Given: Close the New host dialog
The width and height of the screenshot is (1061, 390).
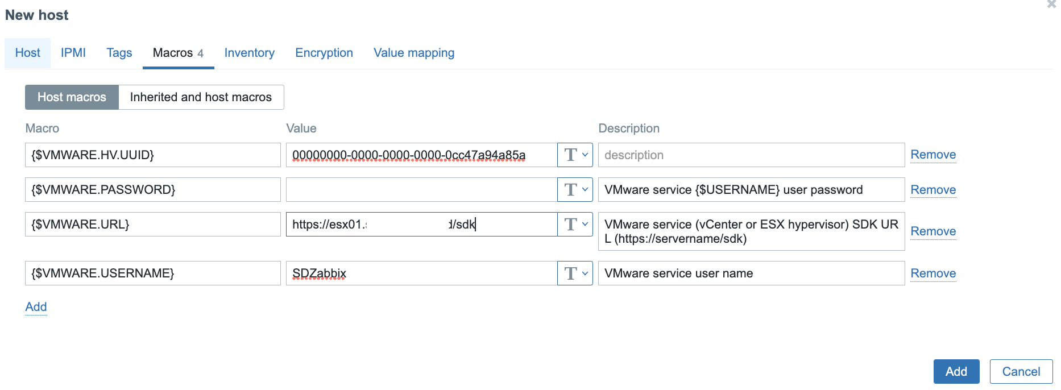Looking at the screenshot, I should pyautogui.click(x=1051, y=5).
